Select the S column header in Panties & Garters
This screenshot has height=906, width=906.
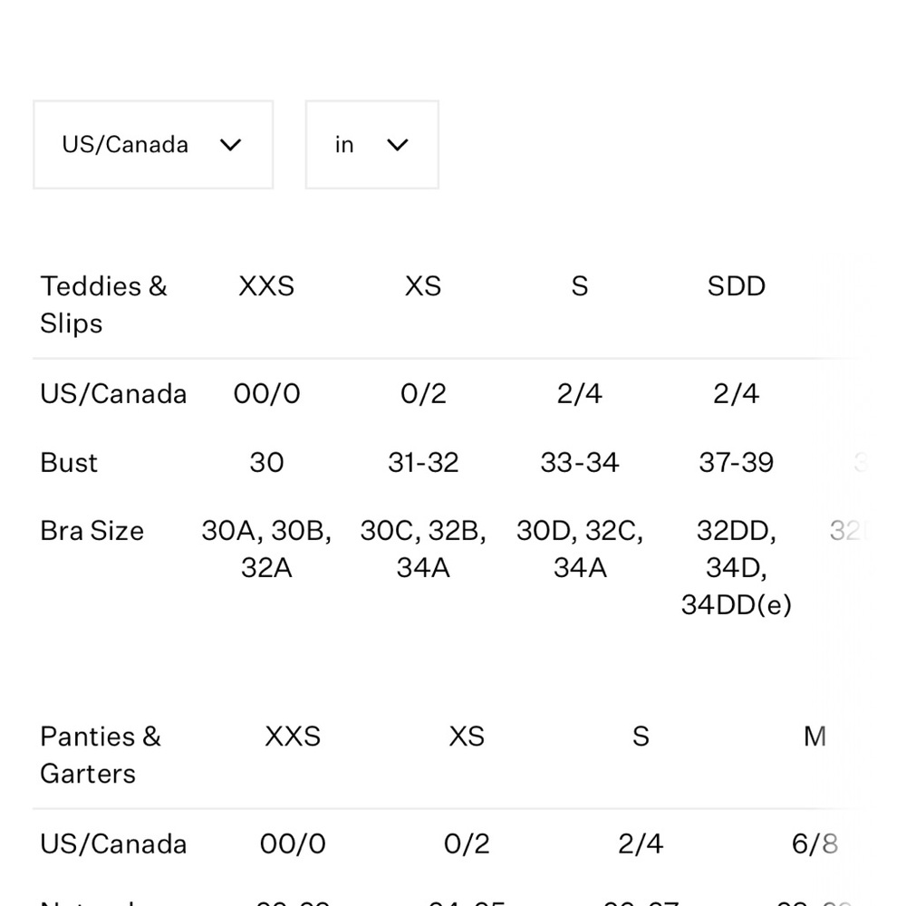click(x=641, y=736)
